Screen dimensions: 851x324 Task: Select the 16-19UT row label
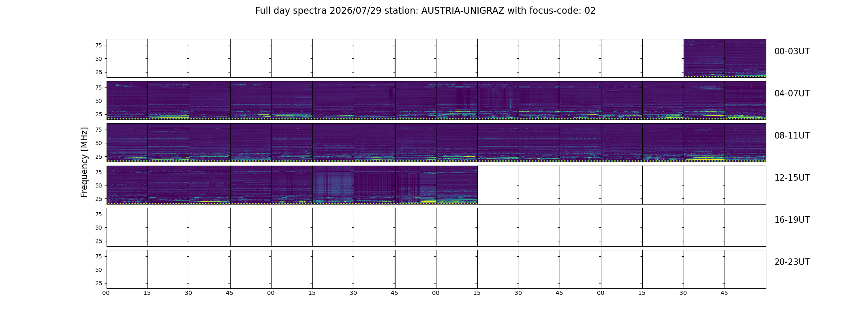pyautogui.click(x=792, y=220)
